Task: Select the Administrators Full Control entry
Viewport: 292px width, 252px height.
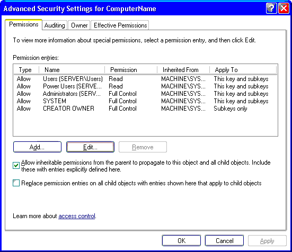Action: click(145, 94)
